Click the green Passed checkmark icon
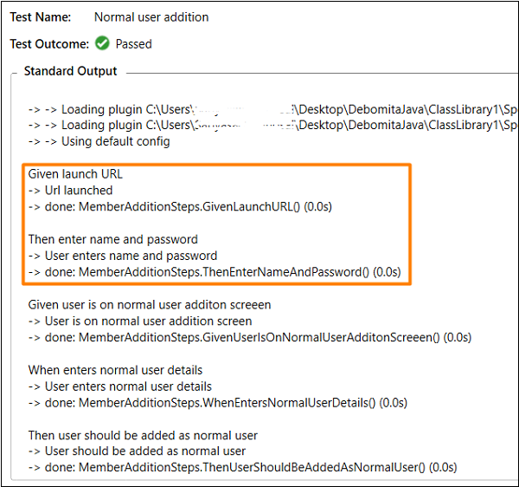This screenshot has width=519, height=487. tap(102, 43)
